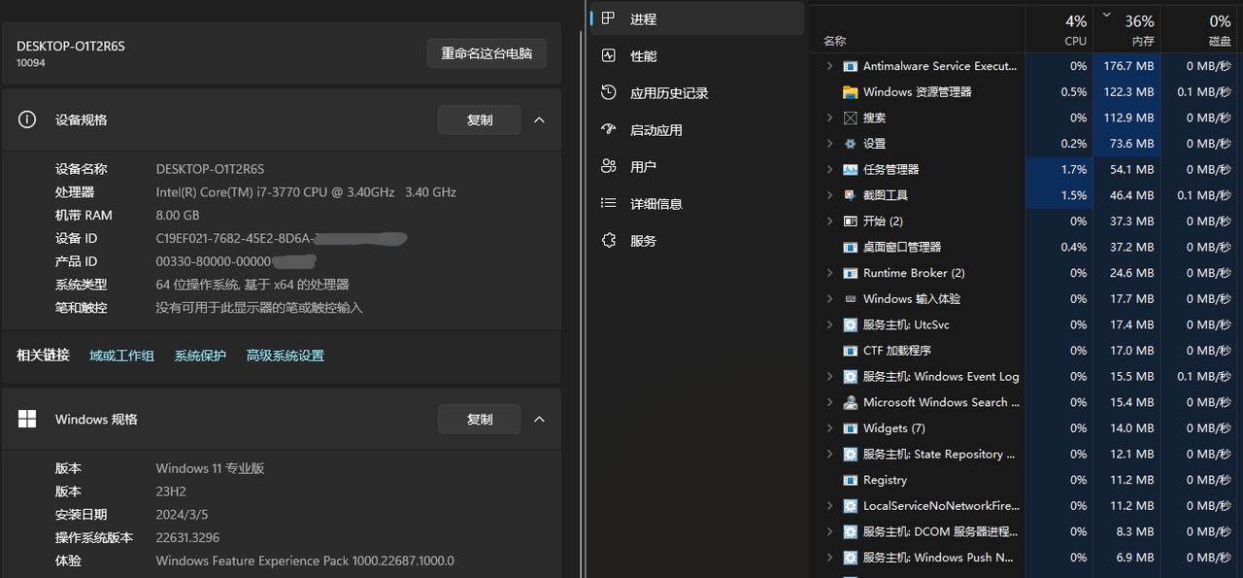Screen dimensions: 1243x578
Task: Open the 应用历史记录 tab
Action: 697,92
